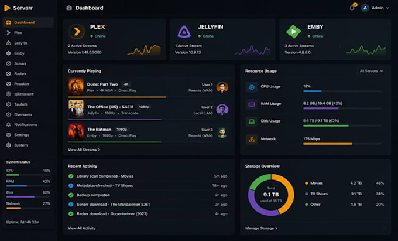
Task: Click the notification bell in header
Action: [x=352, y=8]
